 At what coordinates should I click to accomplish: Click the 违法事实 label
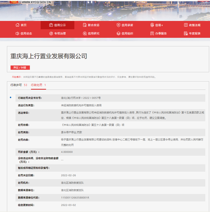point(24,113)
